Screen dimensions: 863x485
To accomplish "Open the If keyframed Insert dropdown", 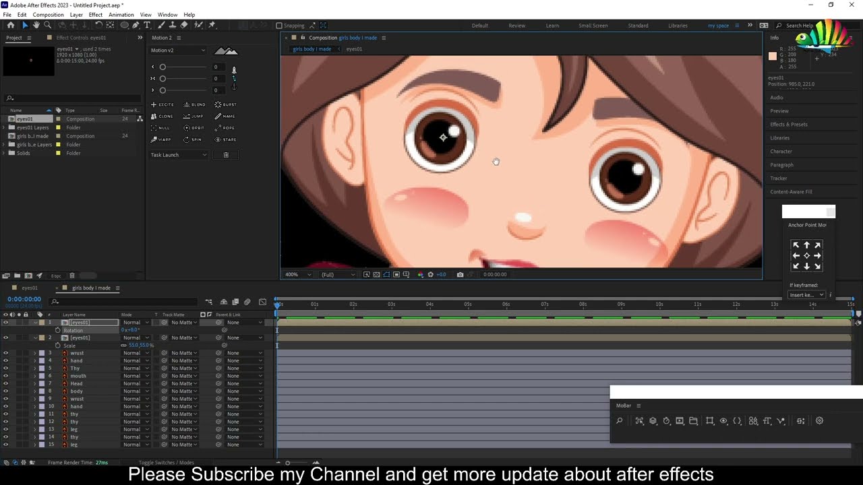I will coord(807,295).
